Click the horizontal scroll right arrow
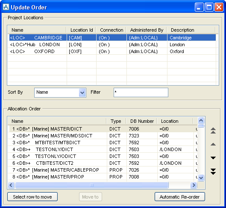 point(194,185)
